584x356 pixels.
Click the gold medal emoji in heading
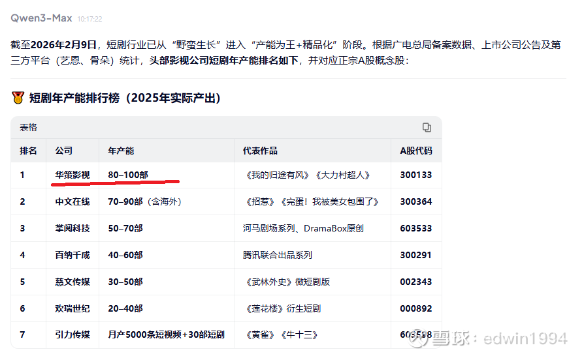tap(18, 98)
